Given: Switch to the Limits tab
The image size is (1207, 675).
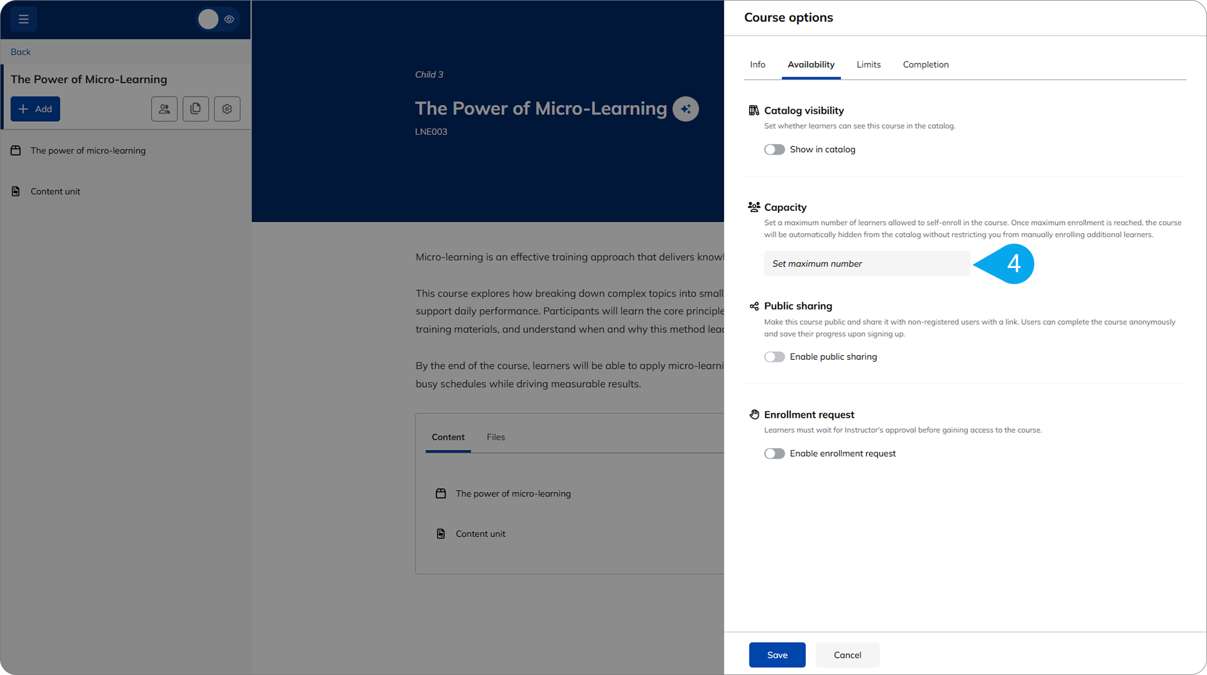Looking at the screenshot, I should tap(868, 65).
